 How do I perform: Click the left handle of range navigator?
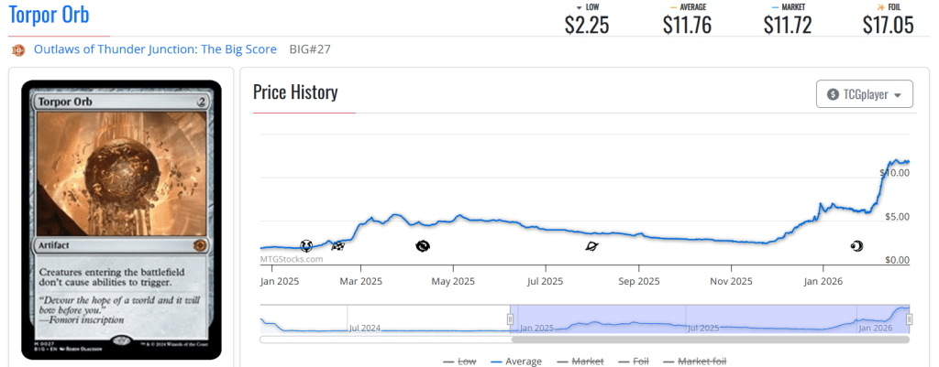511,318
